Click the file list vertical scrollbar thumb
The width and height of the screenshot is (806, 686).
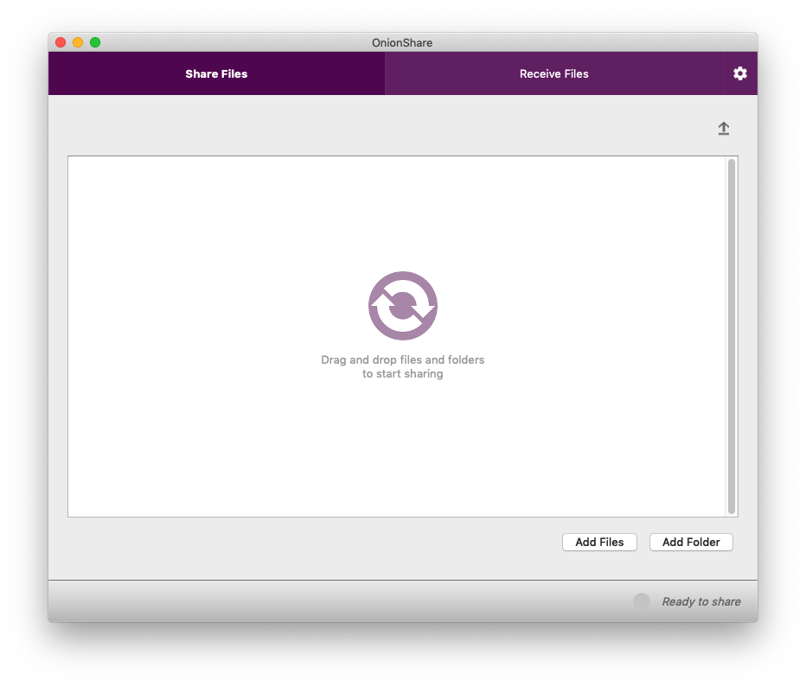[732, 336]
